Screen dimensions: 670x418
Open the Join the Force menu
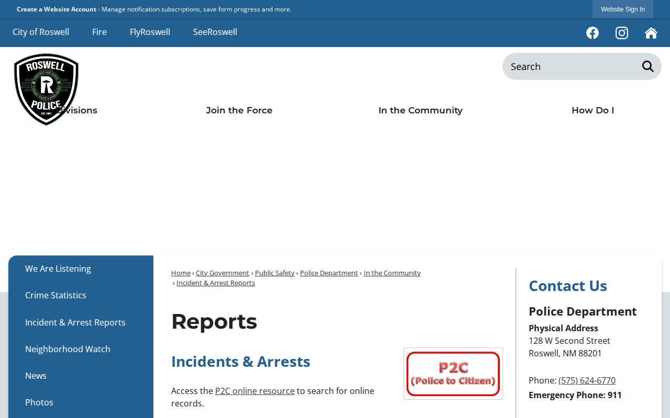click(239, 110)
